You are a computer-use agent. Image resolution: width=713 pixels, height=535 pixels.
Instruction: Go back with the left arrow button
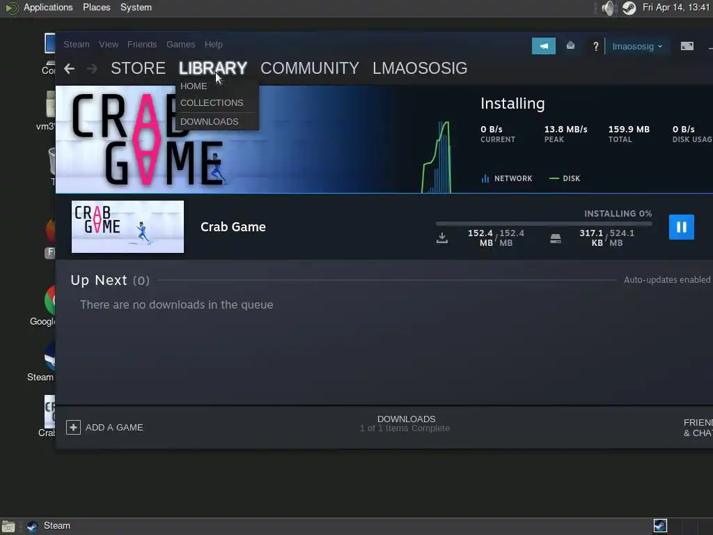pos(69,69)
